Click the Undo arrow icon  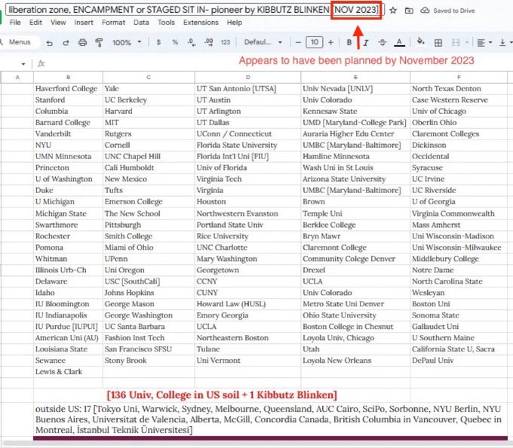pos(48,42)
